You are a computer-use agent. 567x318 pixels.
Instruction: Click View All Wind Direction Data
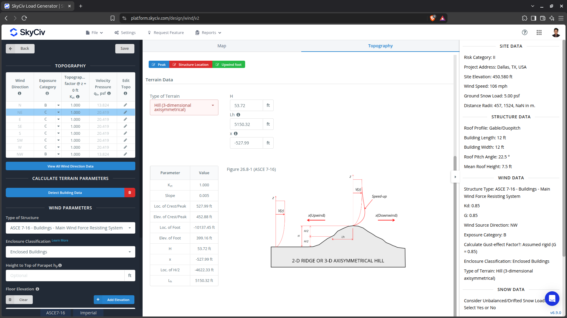70,166
